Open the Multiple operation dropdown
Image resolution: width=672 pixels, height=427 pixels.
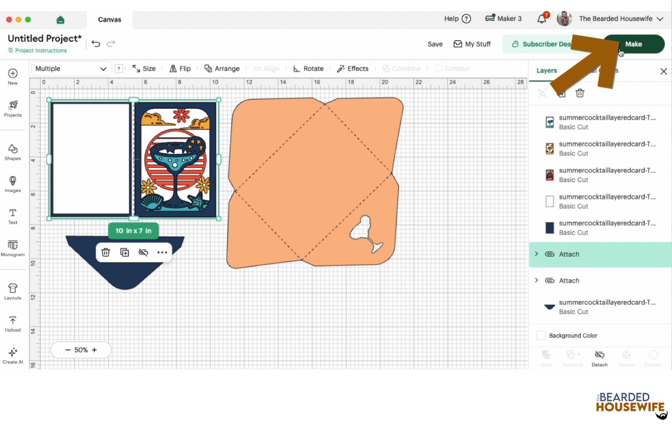point(71,68)
